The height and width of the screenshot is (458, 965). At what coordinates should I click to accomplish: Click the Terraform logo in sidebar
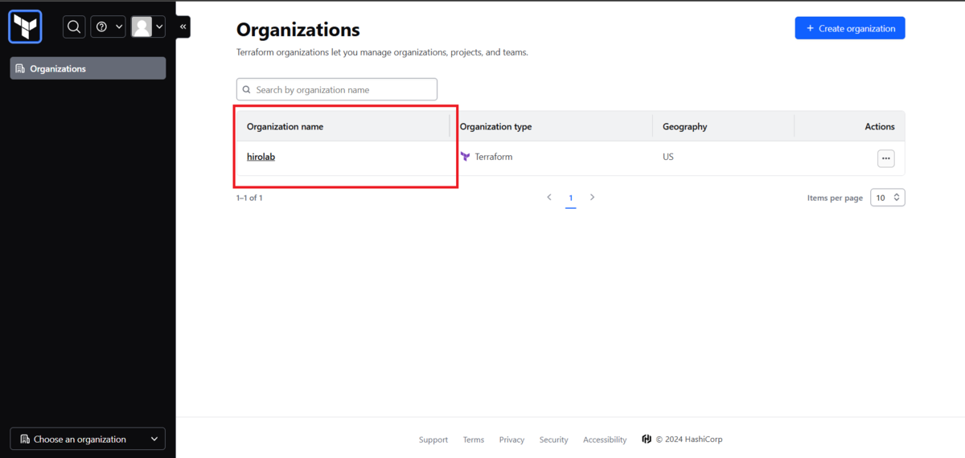pyautogui.click(x=25, y=27)
